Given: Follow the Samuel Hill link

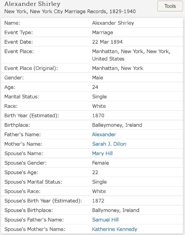Looking at the screenshot, I should point(105,220).
